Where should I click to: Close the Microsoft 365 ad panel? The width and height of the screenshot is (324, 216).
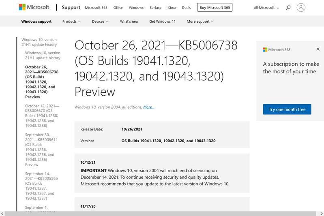pyautogui.click(x=318, y=49)
